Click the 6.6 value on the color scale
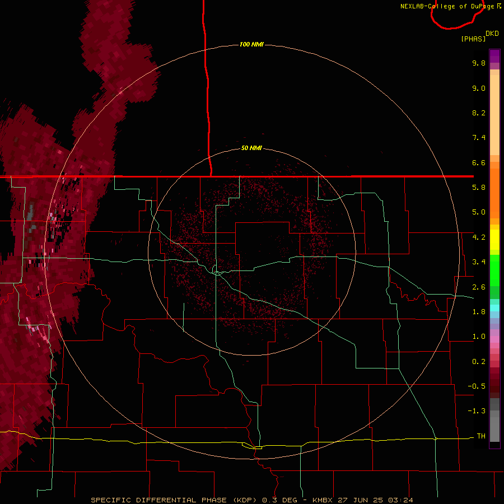The width and height of the screenshot is (504, 504). (x=479, y=162)
